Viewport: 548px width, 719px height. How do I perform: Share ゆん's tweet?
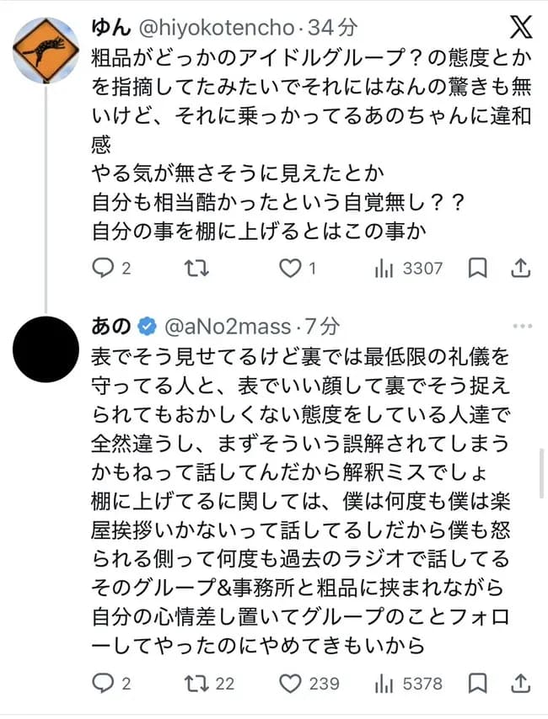(520, 268)
